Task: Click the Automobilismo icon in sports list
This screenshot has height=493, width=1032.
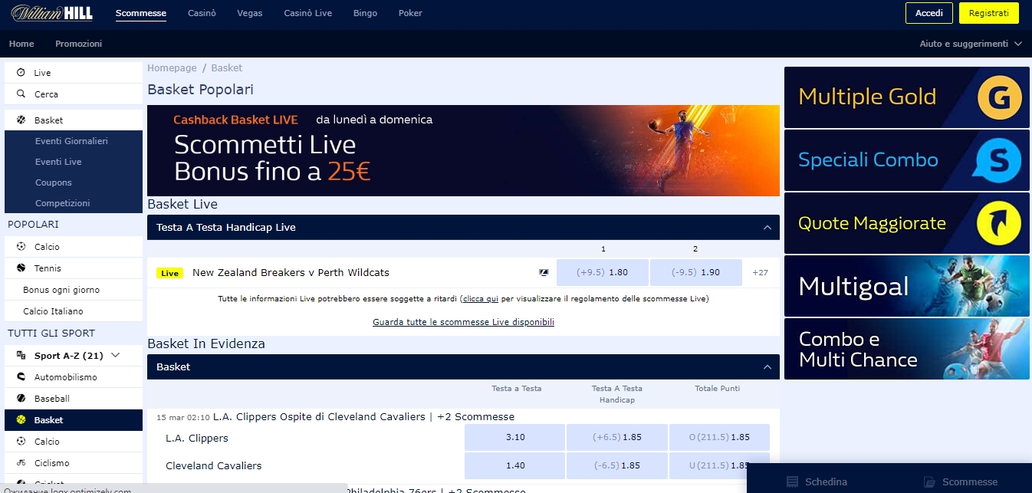Action: [21, 377]
